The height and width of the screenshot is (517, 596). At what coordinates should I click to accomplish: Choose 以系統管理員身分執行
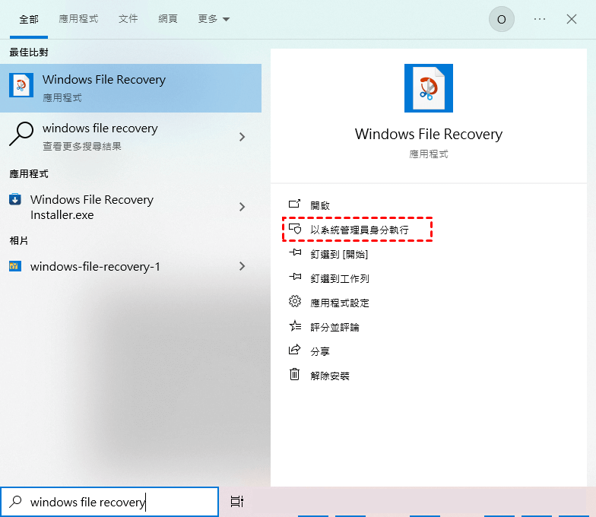(360, 230)
